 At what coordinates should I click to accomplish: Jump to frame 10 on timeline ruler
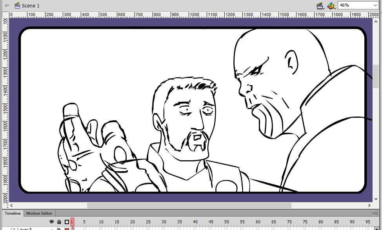pyautogui.click(x=101, y=222)
